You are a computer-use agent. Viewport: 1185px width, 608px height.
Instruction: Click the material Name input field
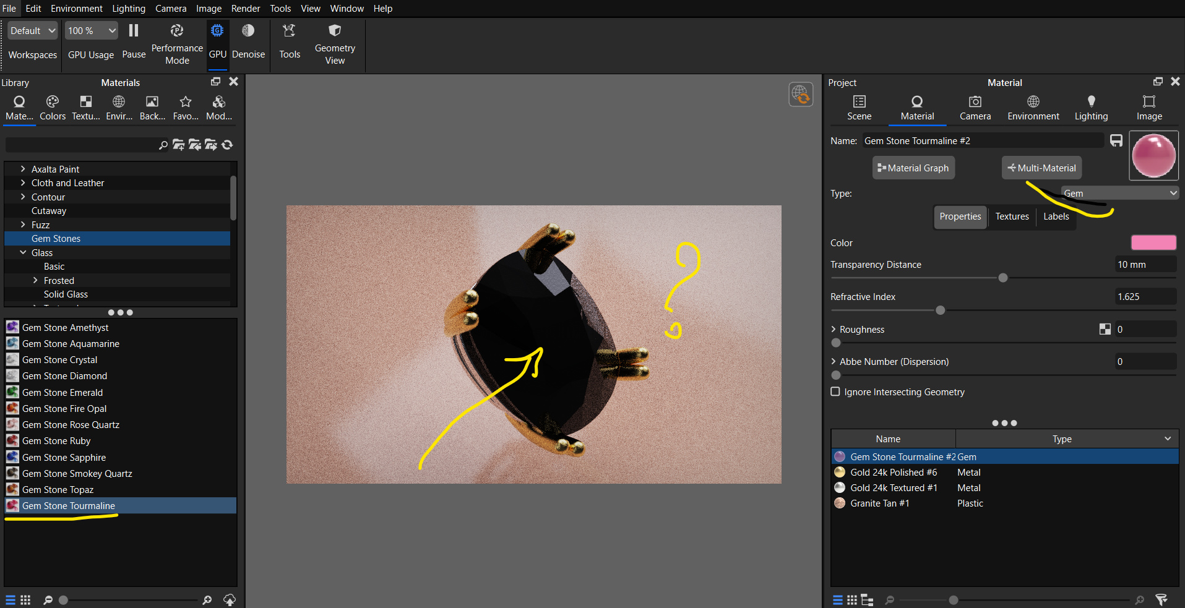[x=983, y=141]
